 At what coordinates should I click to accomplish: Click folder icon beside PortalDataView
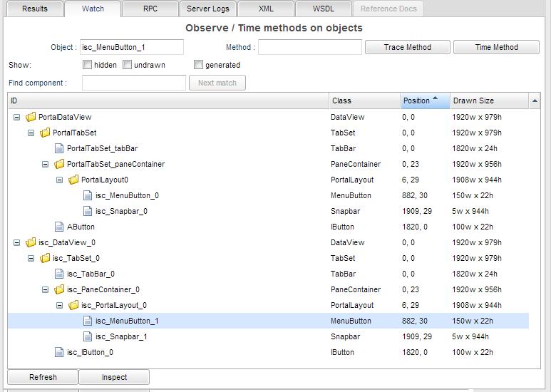pos(31,117)
